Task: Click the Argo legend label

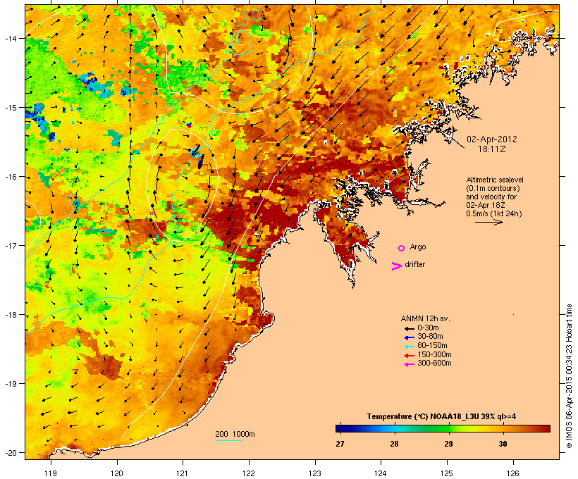Action: 418,247
